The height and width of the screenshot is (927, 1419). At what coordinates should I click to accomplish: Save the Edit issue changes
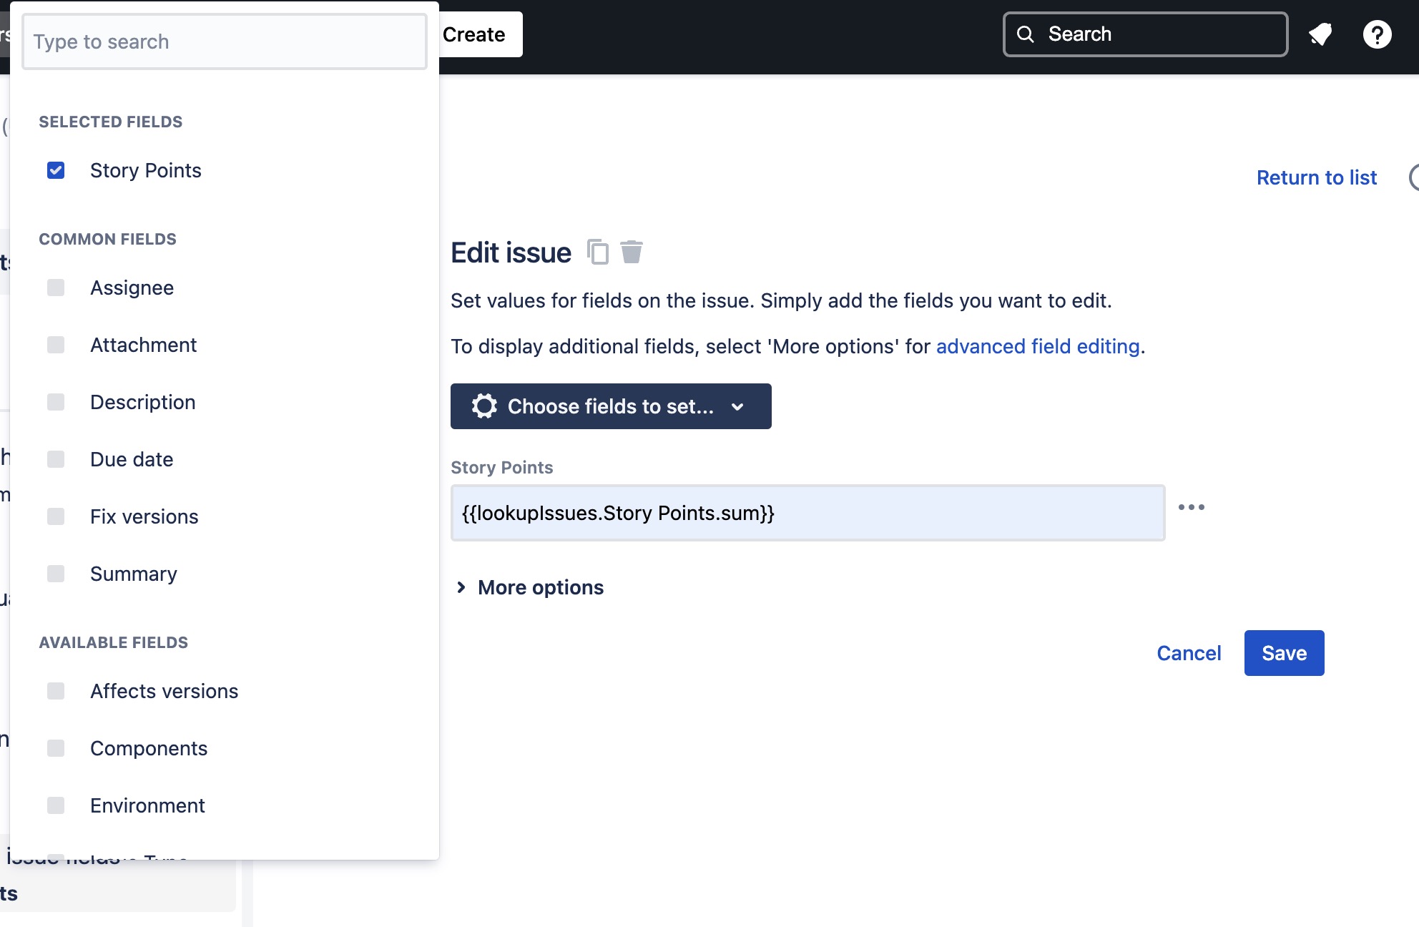(1284, 652)
